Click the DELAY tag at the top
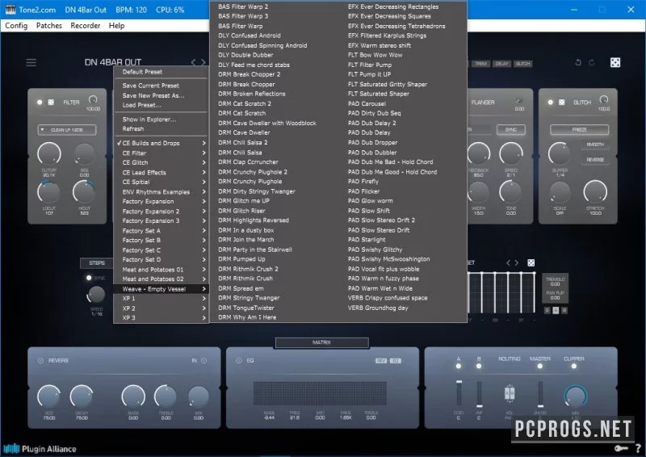This screenshot has width=646, height=457. [501, 64]
